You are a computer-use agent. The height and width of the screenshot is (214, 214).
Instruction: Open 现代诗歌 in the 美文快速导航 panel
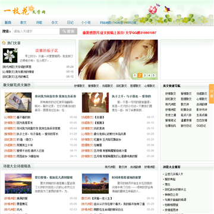tap(171, 104)
